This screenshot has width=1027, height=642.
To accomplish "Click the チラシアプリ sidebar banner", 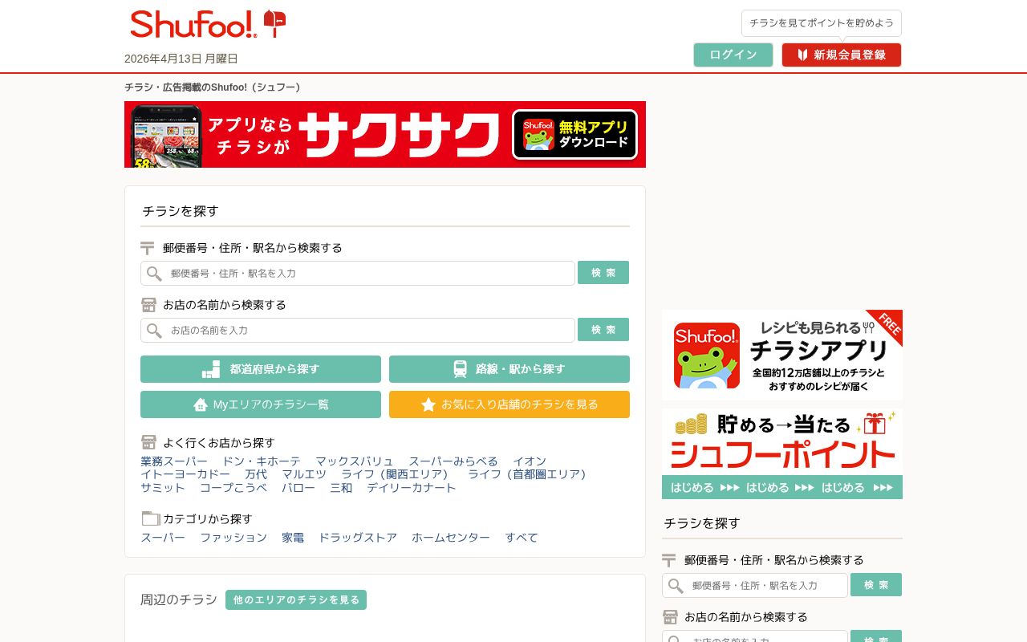I will point(782,355).
